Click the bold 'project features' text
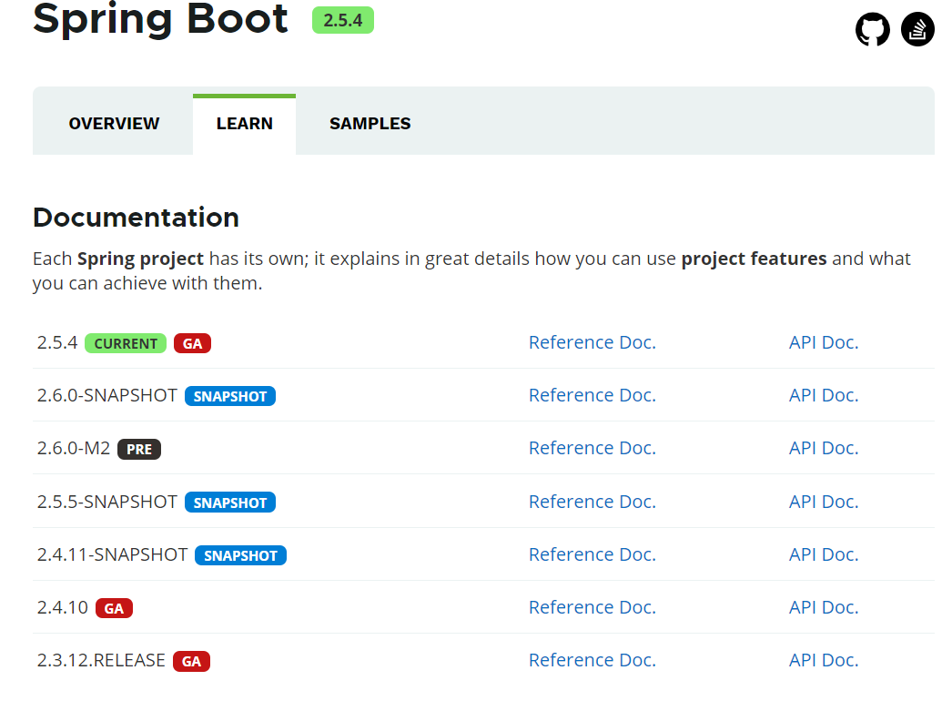This screenshot has width=952, height=711. 755,259
